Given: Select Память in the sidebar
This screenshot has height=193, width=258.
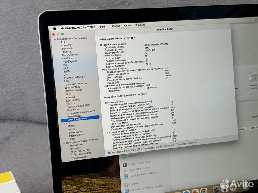Looking at the screenshot, I should pos(71,104).
